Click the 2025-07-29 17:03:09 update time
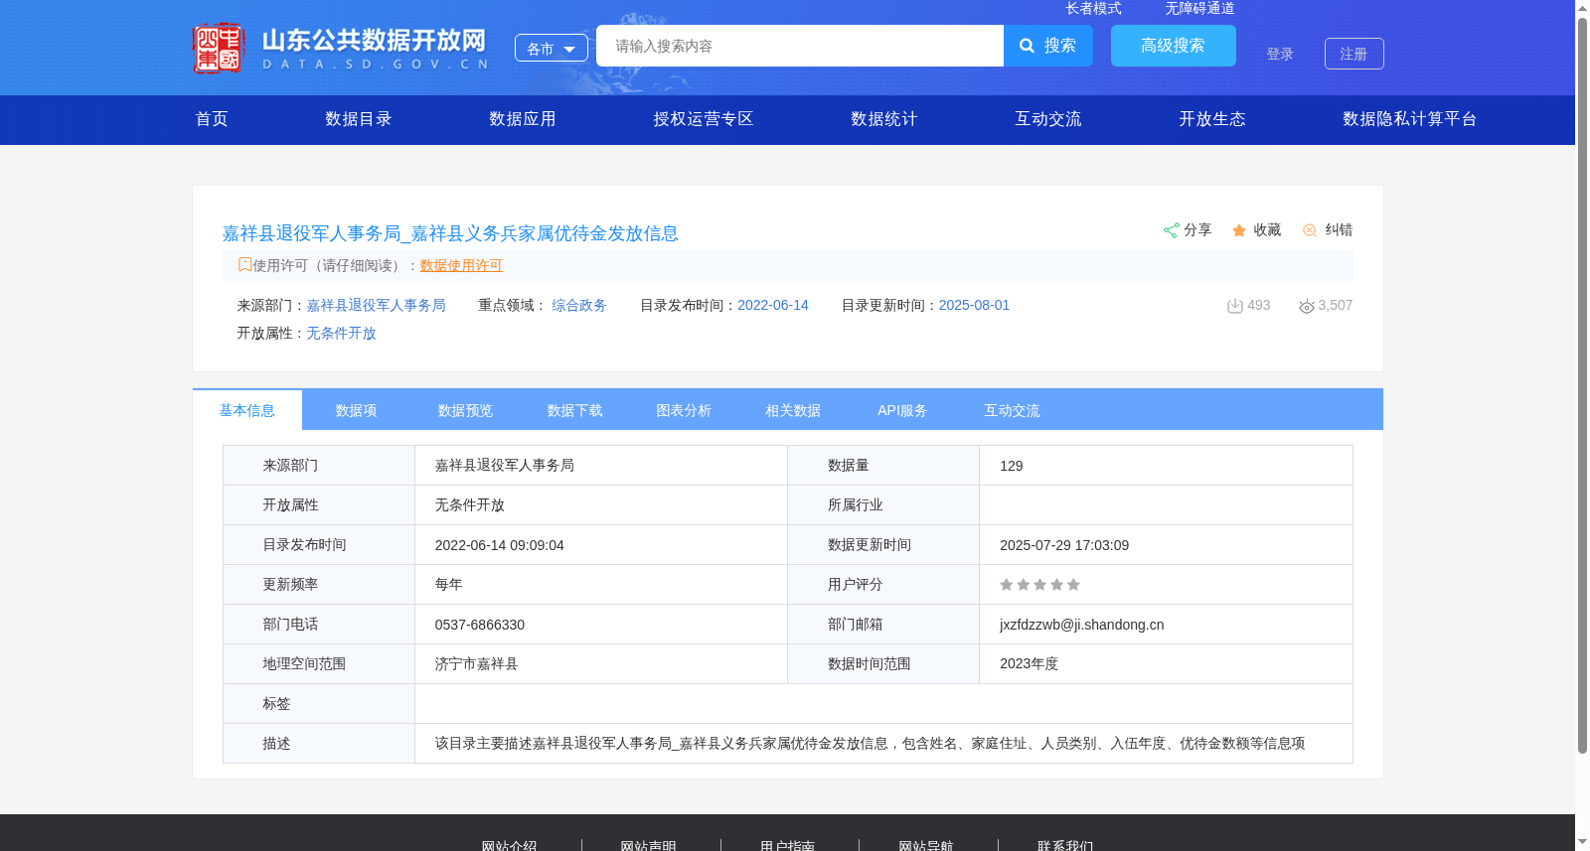1590x851 pixels. tap(1064, 545)
